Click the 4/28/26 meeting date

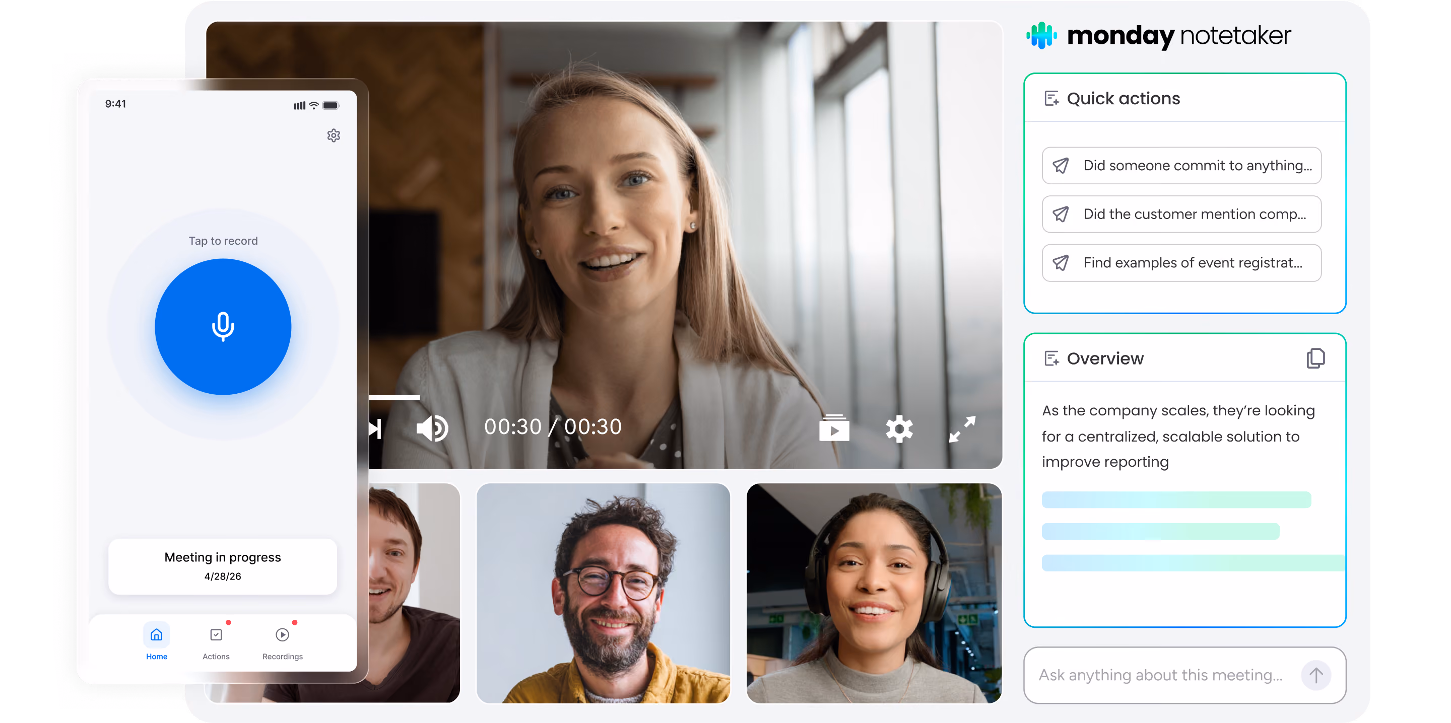pyautogui.click(x=223, y=576)
